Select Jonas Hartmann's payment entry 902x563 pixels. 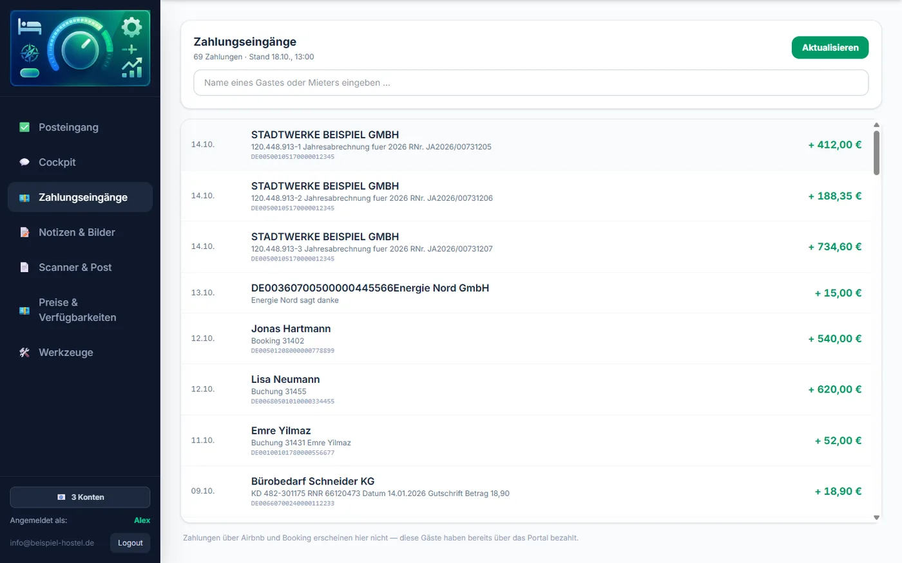pyautogui.click(x=526, y=338)
